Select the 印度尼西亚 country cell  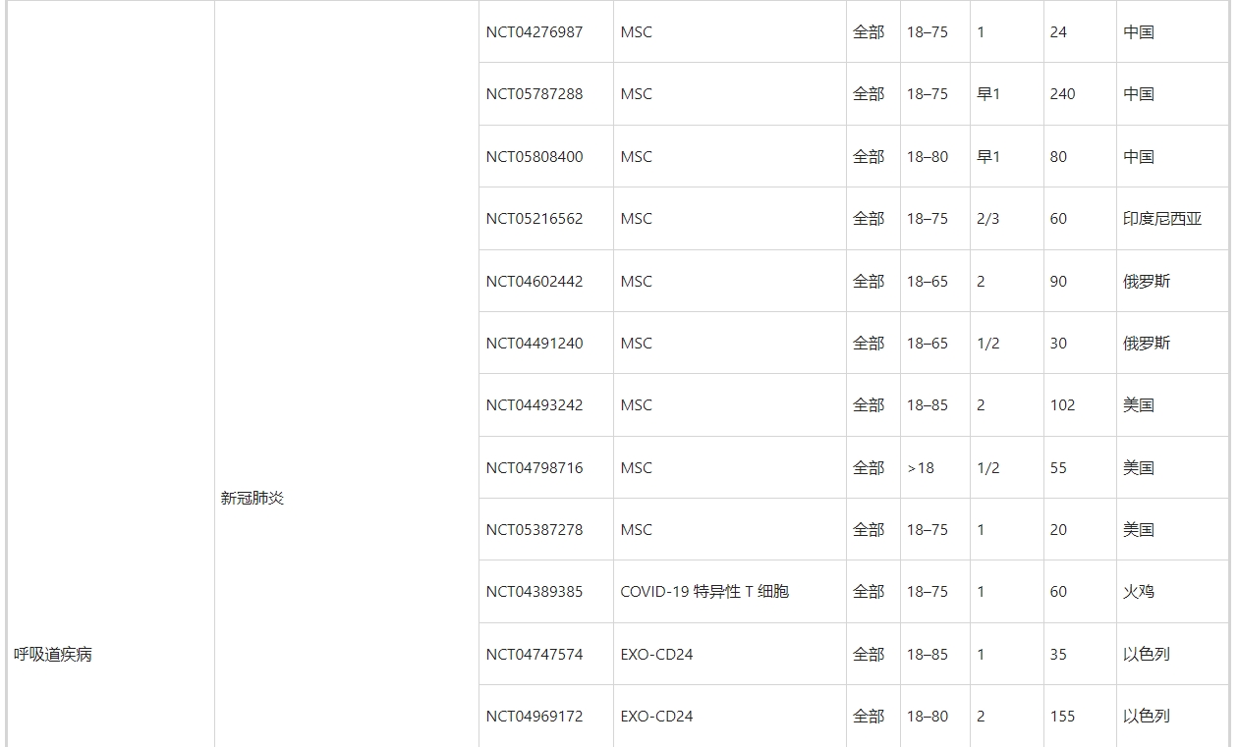[1162, 219]
